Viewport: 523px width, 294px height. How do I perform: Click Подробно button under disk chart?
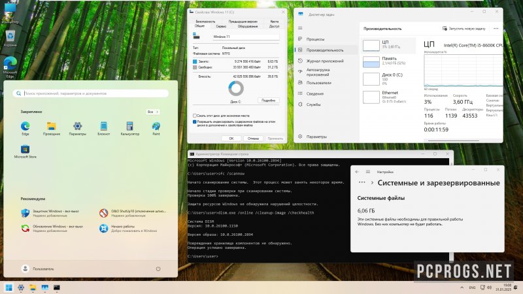pos(269,101)
